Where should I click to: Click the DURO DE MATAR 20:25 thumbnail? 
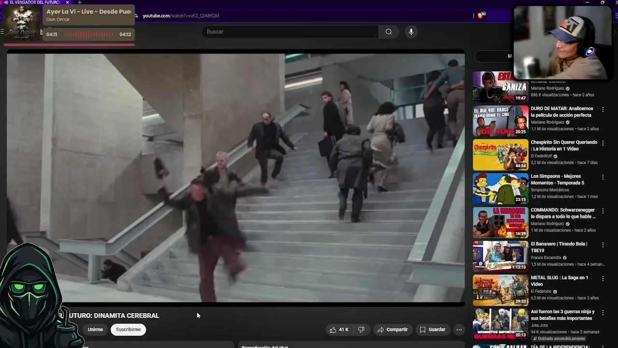click(x=501, y=121)
